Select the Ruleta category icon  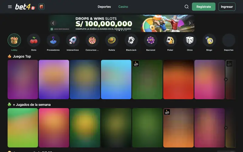tap(112, 40)
